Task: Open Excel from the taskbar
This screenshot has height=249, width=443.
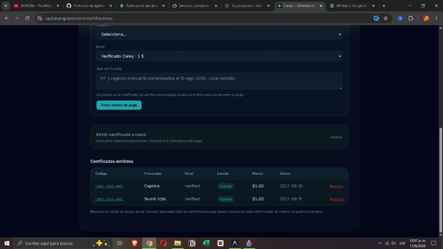Action: (206, 243)
